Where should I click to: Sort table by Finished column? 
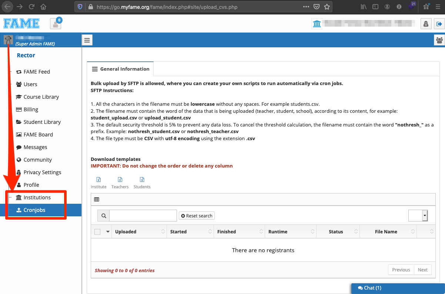coord(240,232)
